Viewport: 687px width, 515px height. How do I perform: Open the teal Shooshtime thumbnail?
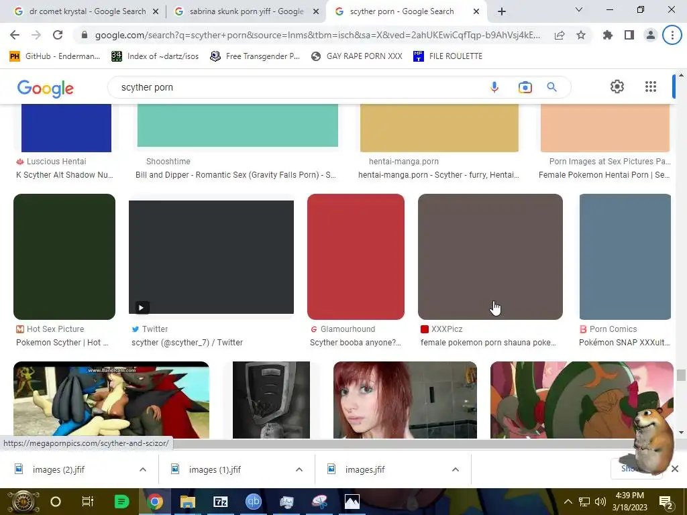[x=237, y=125]
